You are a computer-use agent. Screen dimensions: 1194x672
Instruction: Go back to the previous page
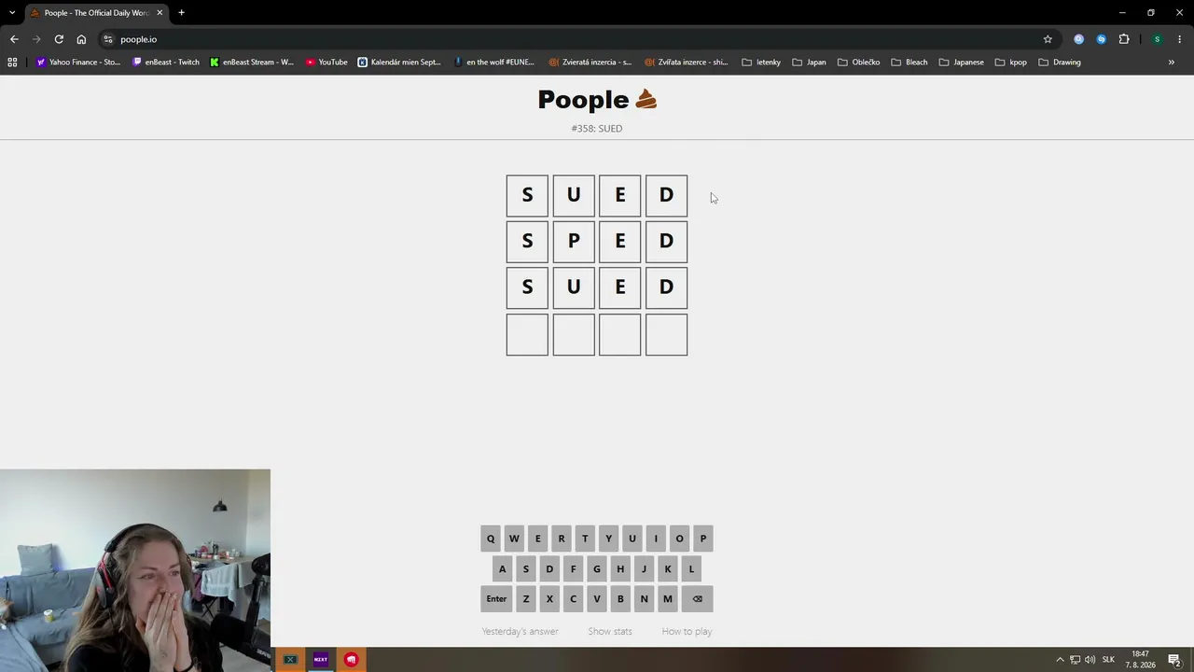tap(14, 39)
